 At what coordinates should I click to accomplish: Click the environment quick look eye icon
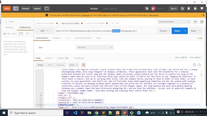(x=195, y=22)
